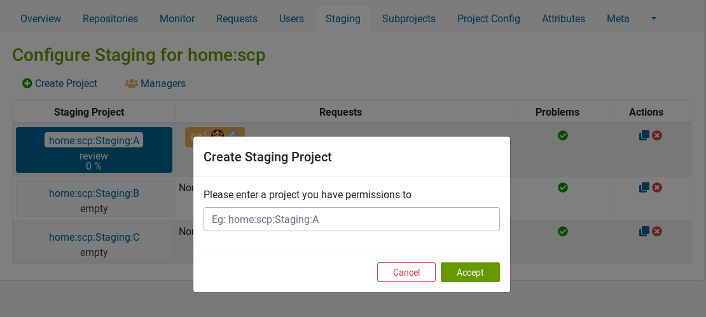706x317 pixels.
Task: Open the Subprojects tab
Action: point(409,18)
